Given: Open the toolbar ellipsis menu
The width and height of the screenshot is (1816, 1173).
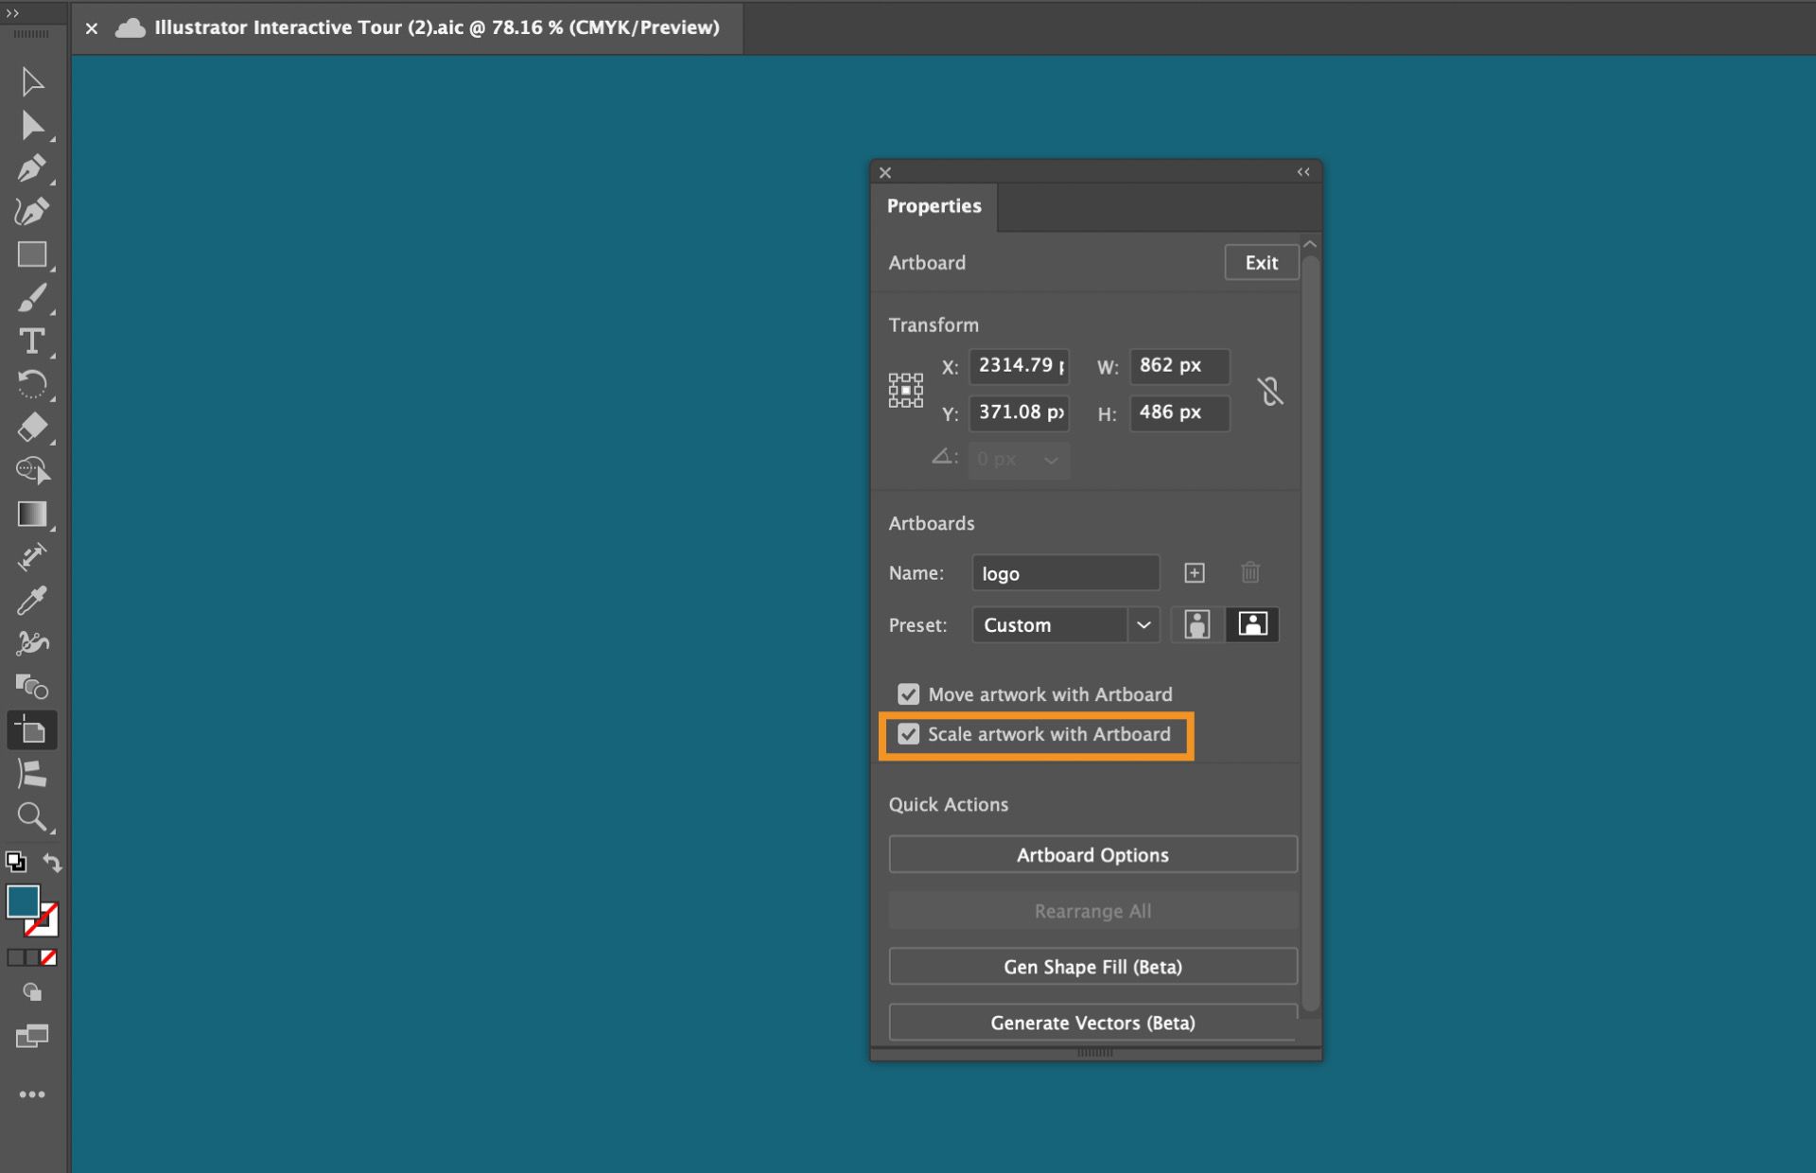Looking at the screenshot, I should (32, 1094).
